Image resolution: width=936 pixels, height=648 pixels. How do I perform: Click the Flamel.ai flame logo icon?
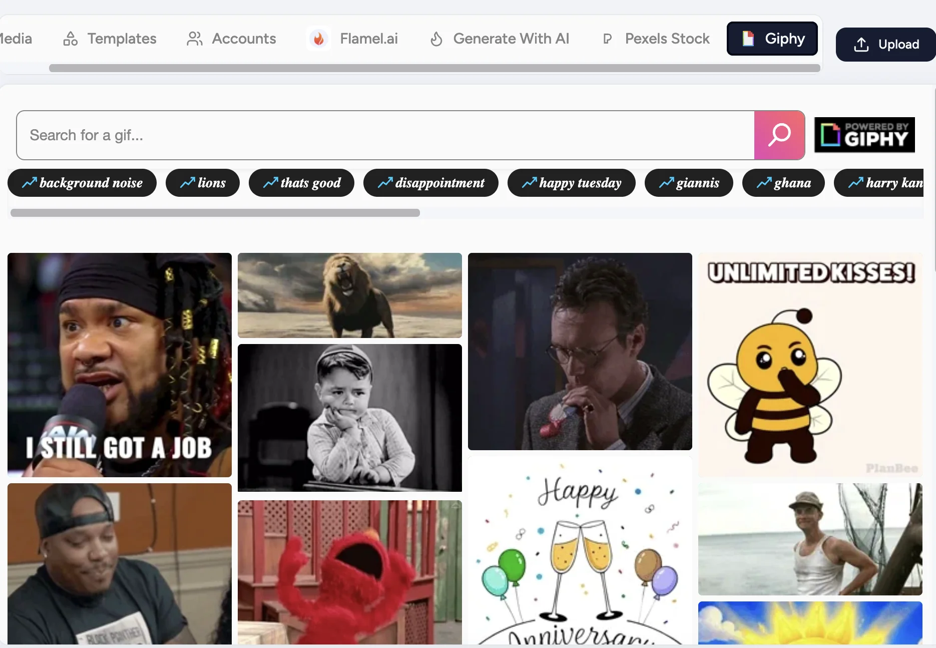coord(318,39)
